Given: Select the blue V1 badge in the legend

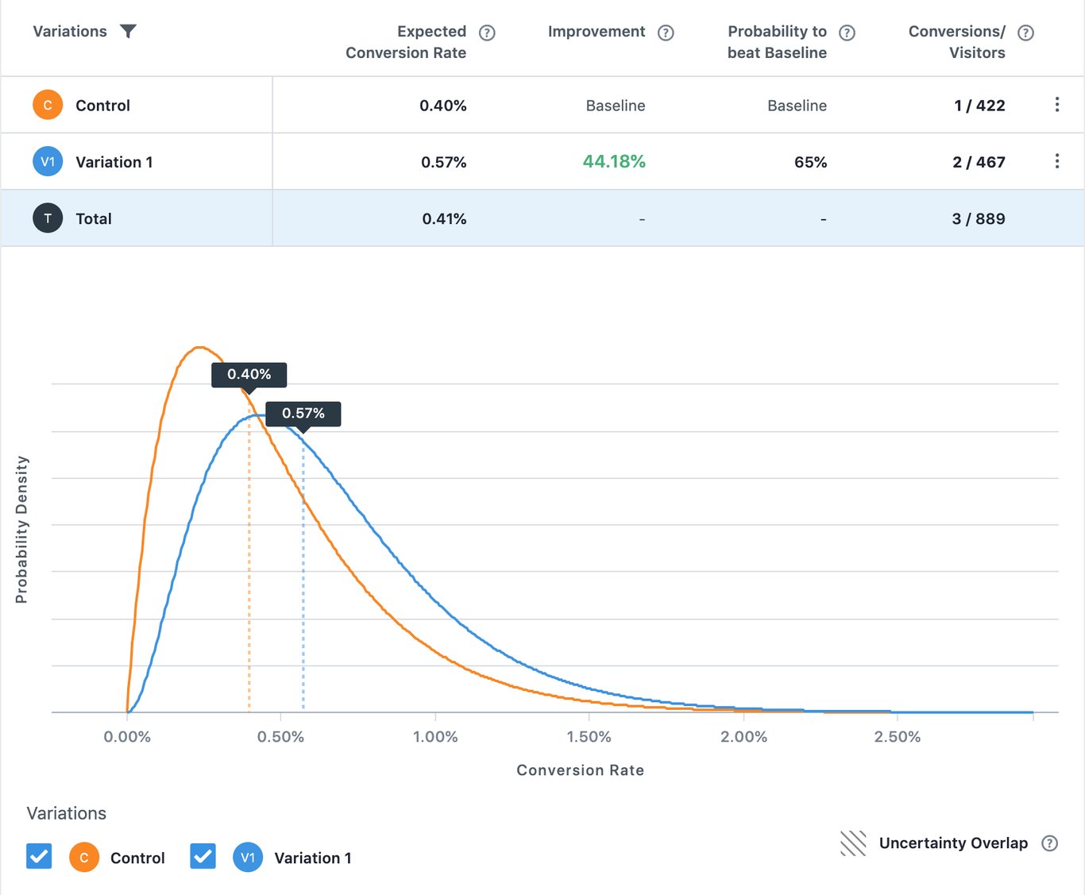Looking at the screenshot, I should [248, 857].
